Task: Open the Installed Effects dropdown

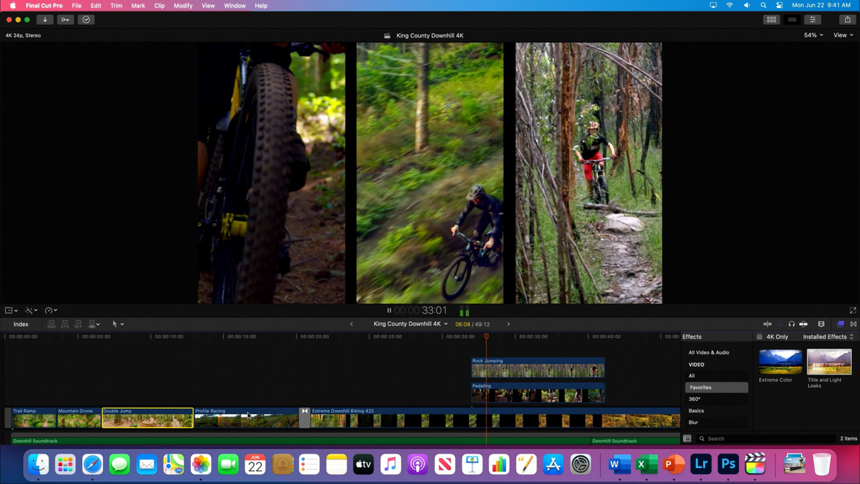Action: click(x=825, y=336)
